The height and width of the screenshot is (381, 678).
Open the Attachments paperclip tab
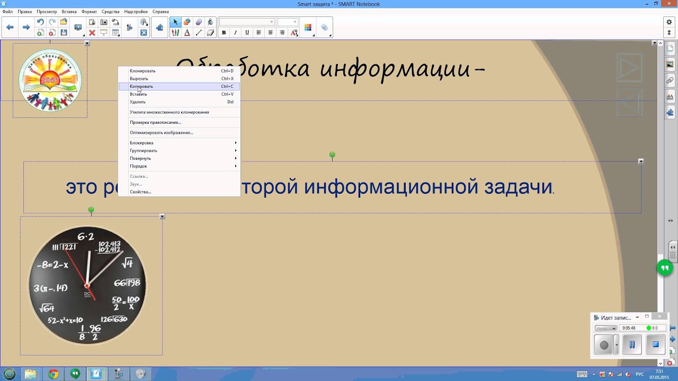670,81
